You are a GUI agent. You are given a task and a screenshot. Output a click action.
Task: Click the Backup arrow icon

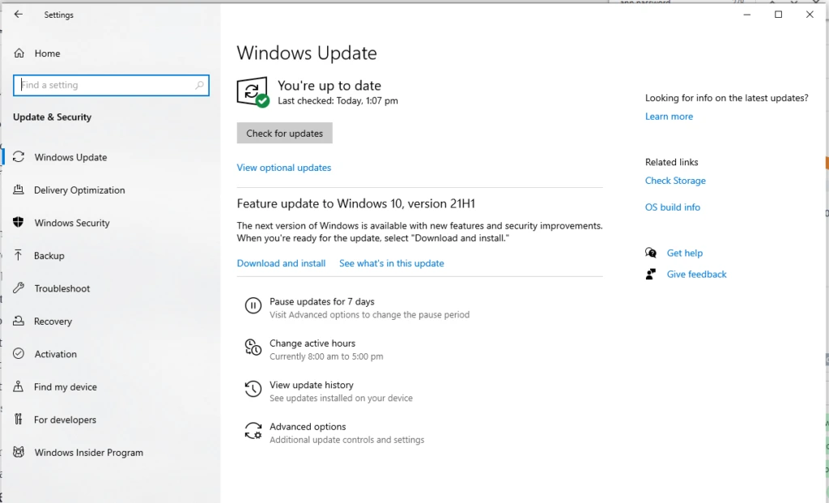coord(19,255)
